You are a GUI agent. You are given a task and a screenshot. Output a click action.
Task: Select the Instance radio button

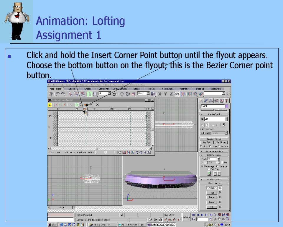218,146
